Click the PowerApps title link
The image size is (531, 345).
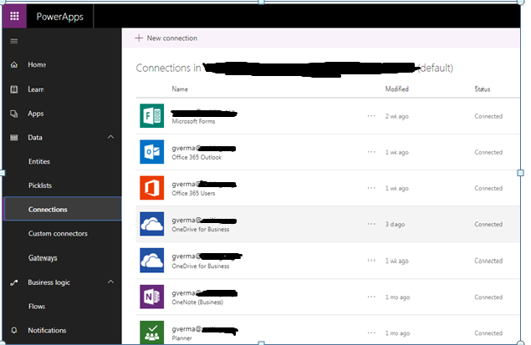click(60, 17)
